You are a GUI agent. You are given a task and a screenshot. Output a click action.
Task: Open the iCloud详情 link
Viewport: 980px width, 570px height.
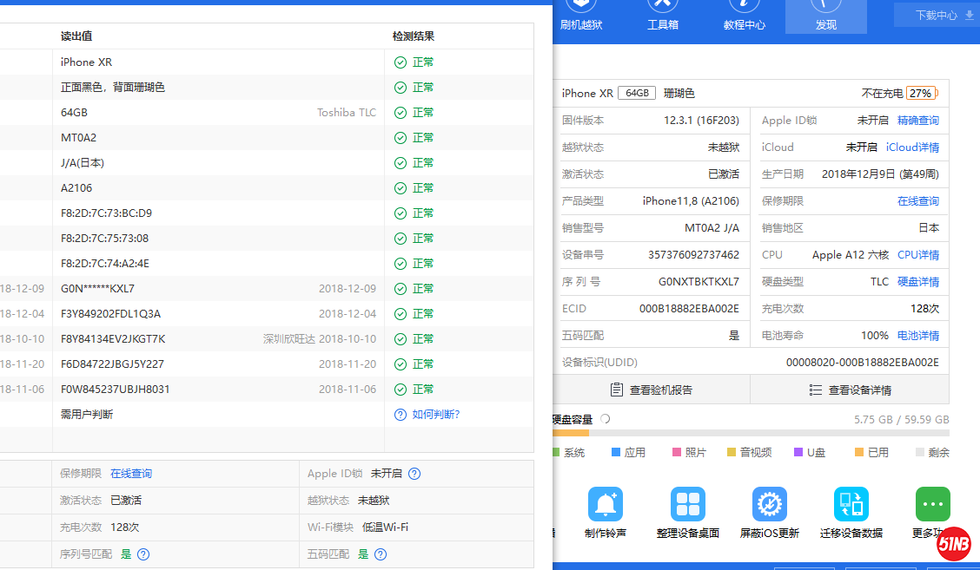point(912,147)
